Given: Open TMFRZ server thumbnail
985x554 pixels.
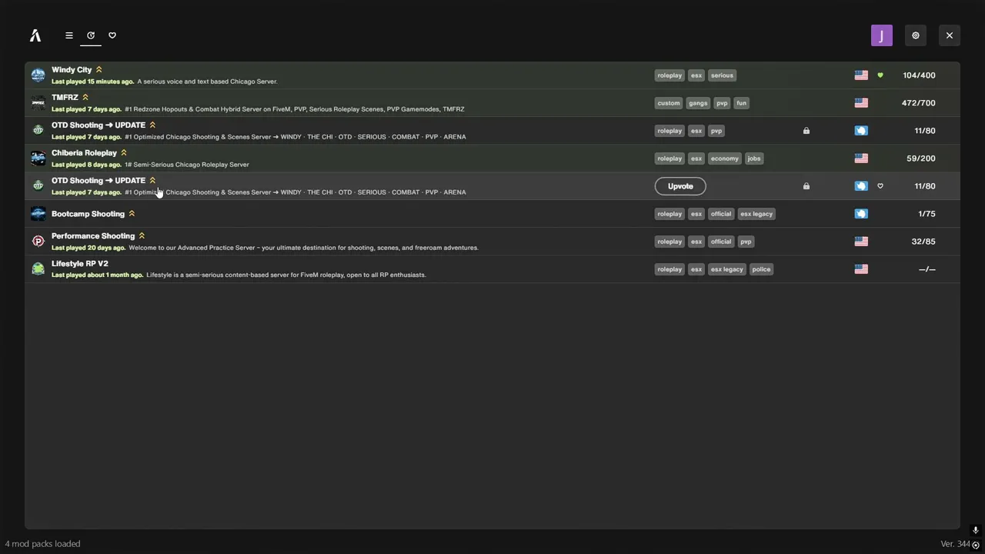Looking at the screenshot, I should click(x=38, y=103).
